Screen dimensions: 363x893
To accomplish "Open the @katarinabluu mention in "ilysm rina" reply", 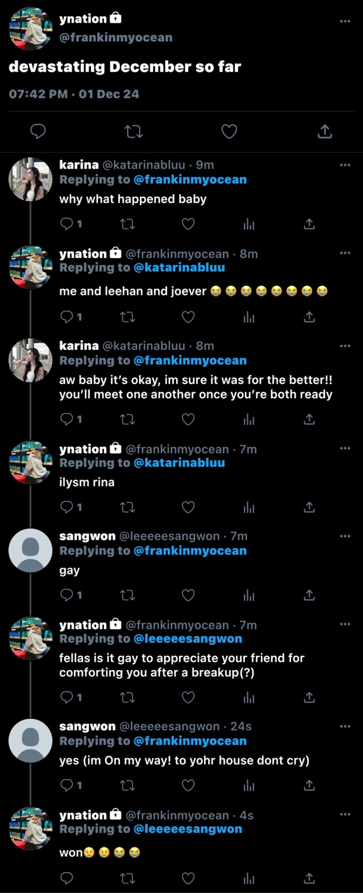I will (179, 463).
